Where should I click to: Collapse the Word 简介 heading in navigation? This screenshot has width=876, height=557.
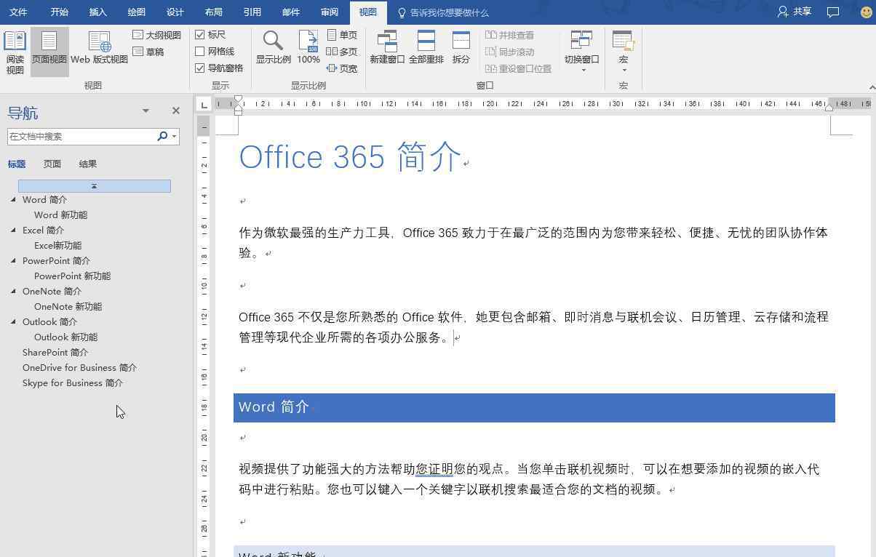14,199
